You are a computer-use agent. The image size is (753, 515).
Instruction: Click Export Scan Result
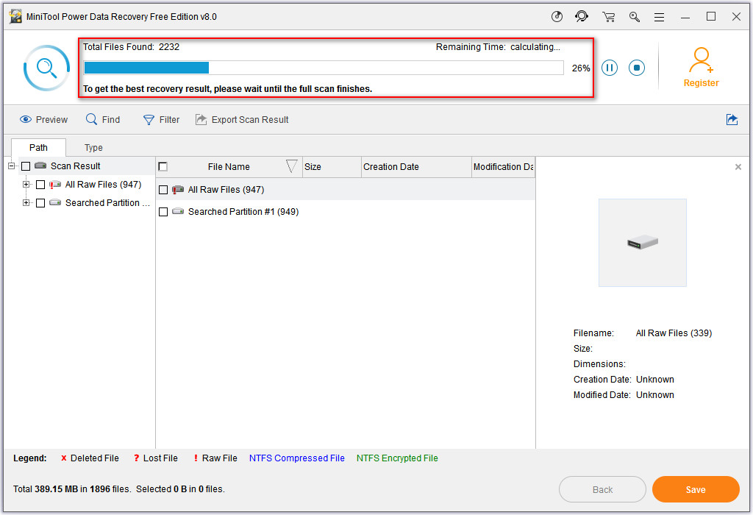[x=242, y=120]
